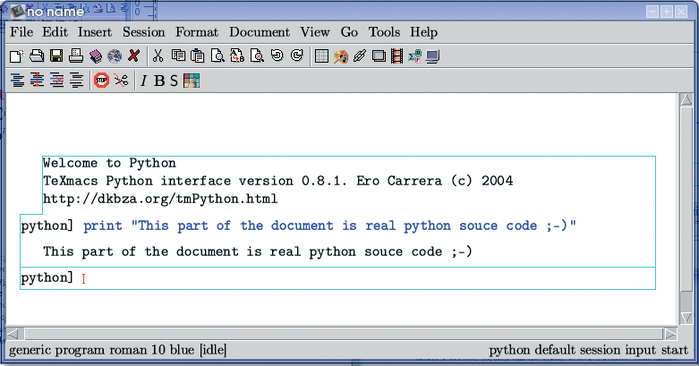Click the stacked books style icon

point(96,56)
